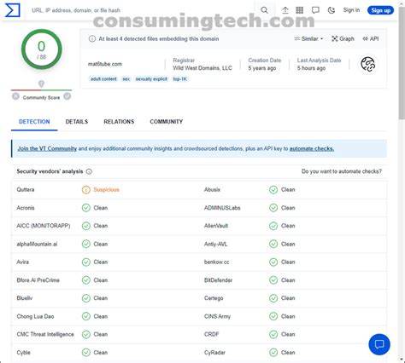Open Join the VT Community link
Screen dimensions: 405x363
(x=47, y=148)
